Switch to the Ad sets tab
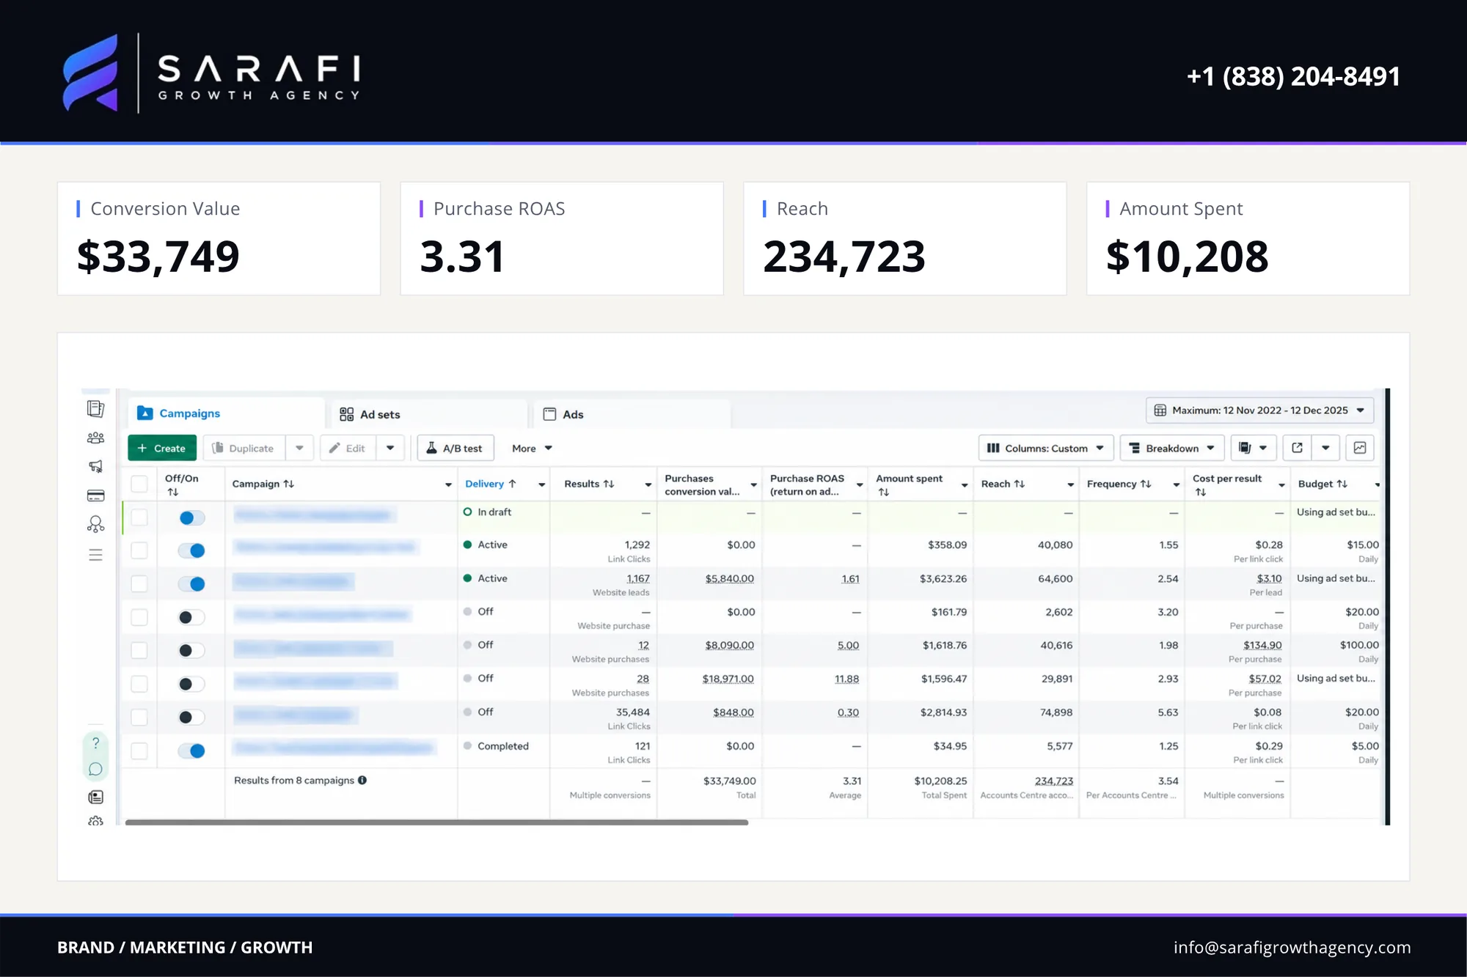Viewport: 1467px width, 977px height. pos(429,414)
